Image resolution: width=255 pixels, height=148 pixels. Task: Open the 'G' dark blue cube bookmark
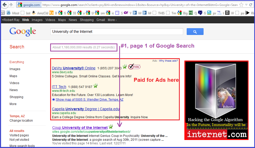202,13
